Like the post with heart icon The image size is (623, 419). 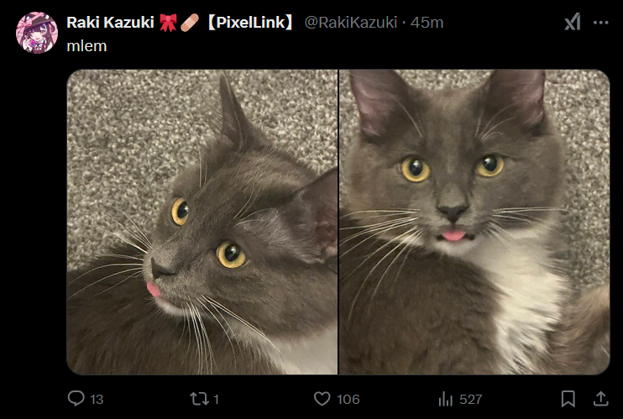pyautogui.click(x=322, y=398)
